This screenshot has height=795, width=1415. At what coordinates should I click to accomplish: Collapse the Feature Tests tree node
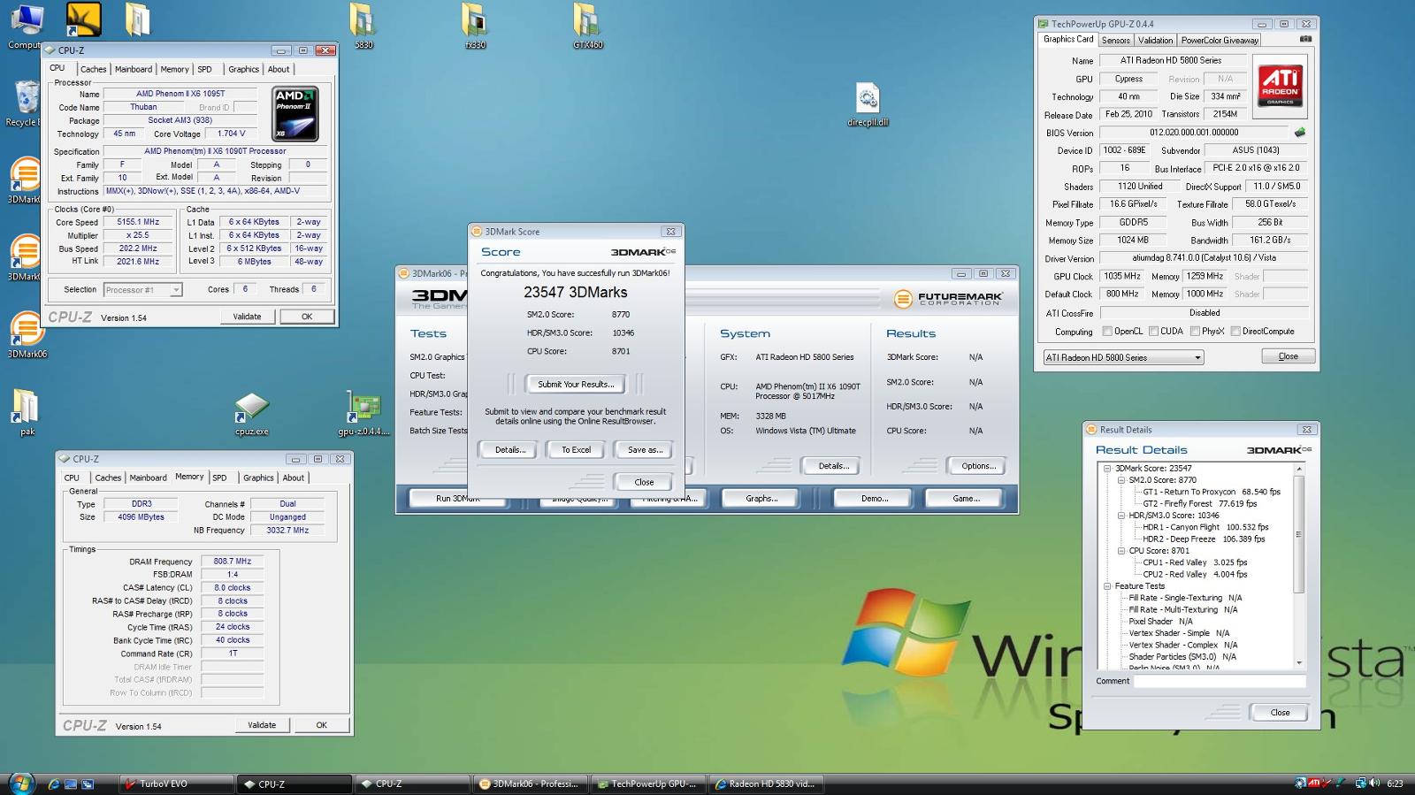[1107, 586]
